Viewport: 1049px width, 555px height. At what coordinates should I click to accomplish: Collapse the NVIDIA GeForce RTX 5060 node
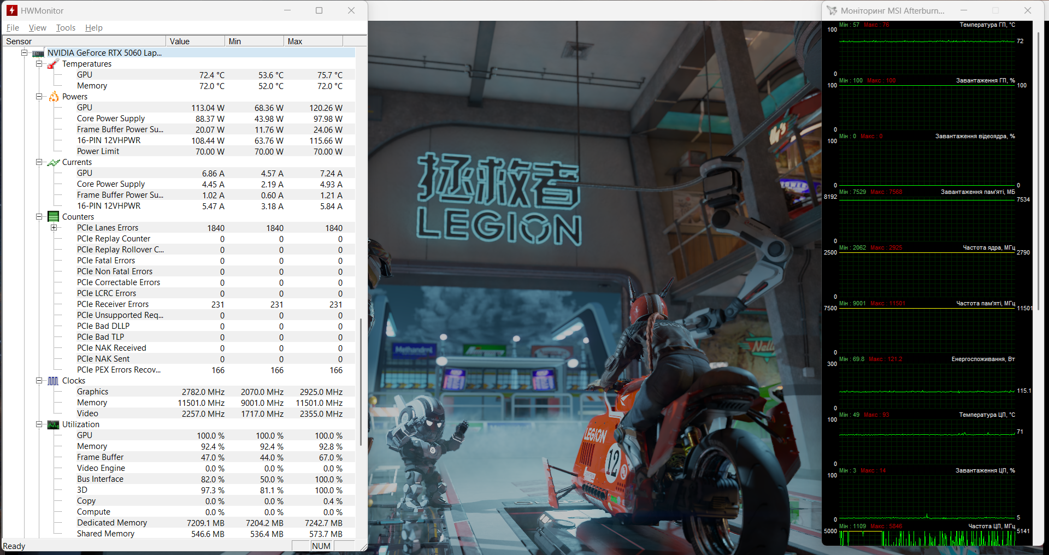pyautogui.click(x=24, y=53)
